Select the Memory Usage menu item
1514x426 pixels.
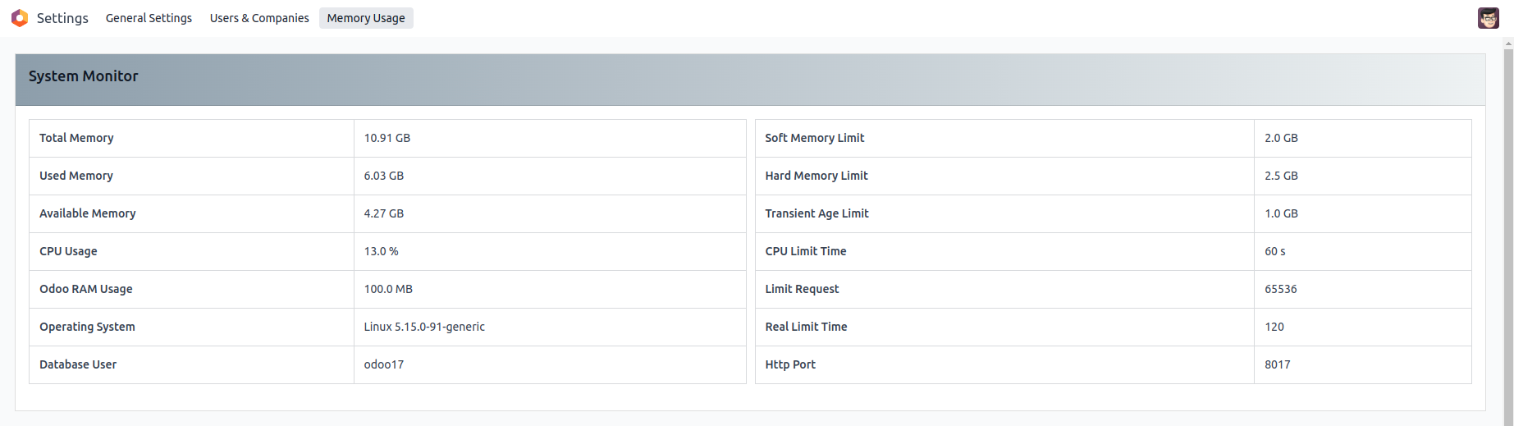coord(366,18)
